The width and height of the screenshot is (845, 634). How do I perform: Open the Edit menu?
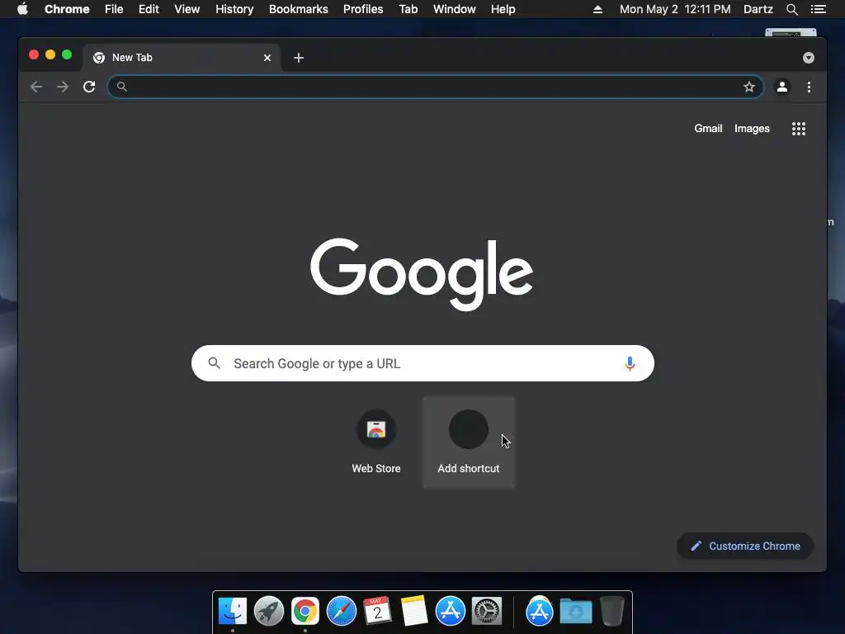[x=149, y=9]
